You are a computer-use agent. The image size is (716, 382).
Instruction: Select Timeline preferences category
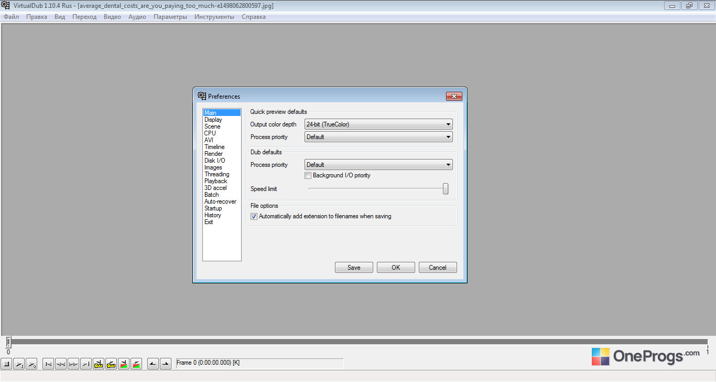[x=222, y=147]
